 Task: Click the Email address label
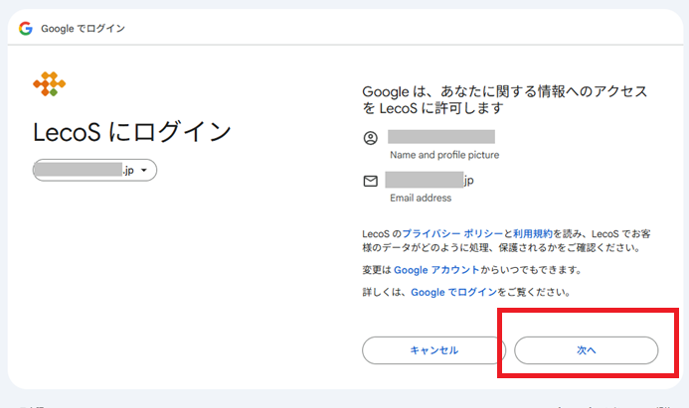click(x=422, y=198)
